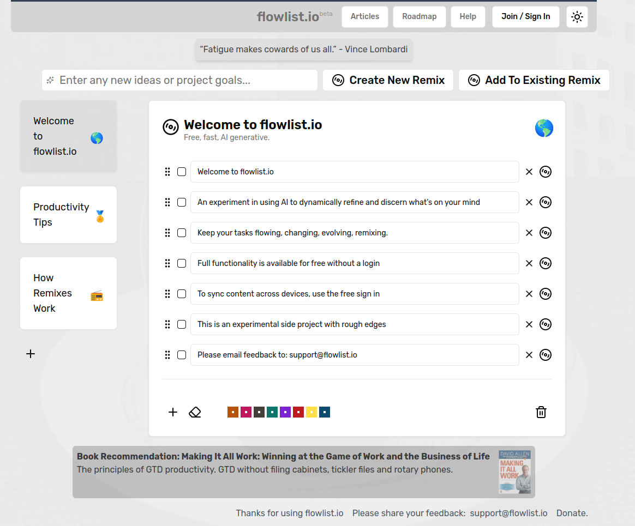Click the Join / Sign In button

pyautogui.click(x=526, y=16)
